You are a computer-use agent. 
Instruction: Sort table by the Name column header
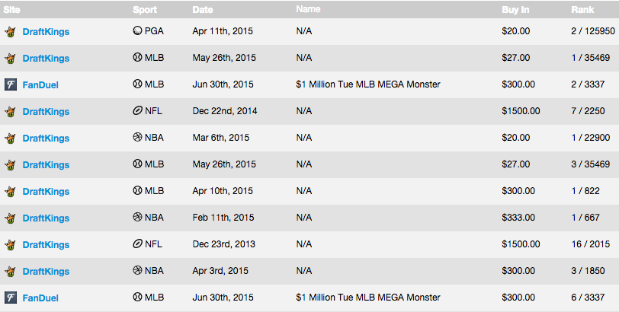(308, 9)
